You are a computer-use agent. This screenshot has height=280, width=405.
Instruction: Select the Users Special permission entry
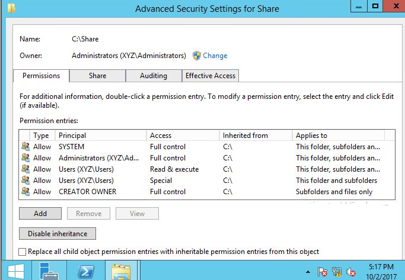[x=207, y=181]
